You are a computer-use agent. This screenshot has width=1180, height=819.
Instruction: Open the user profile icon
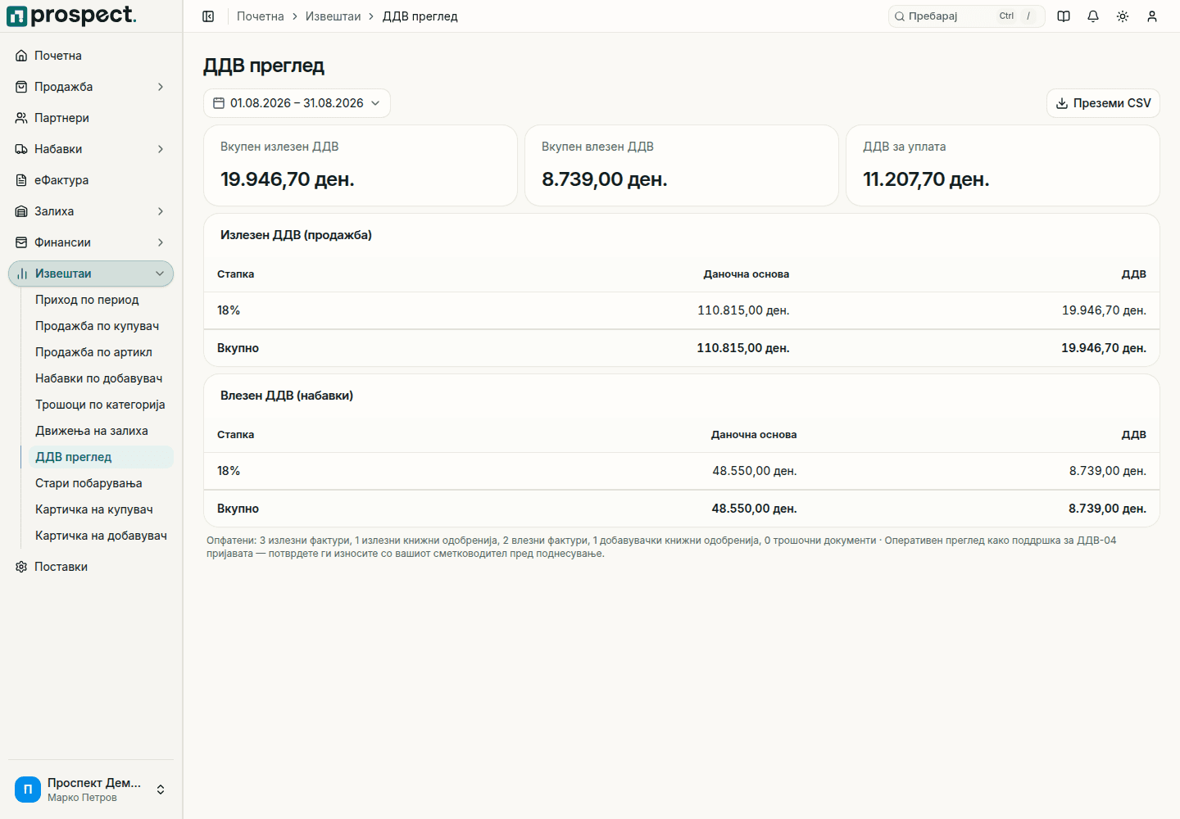pyautogui.click(x=1152, y=16)
